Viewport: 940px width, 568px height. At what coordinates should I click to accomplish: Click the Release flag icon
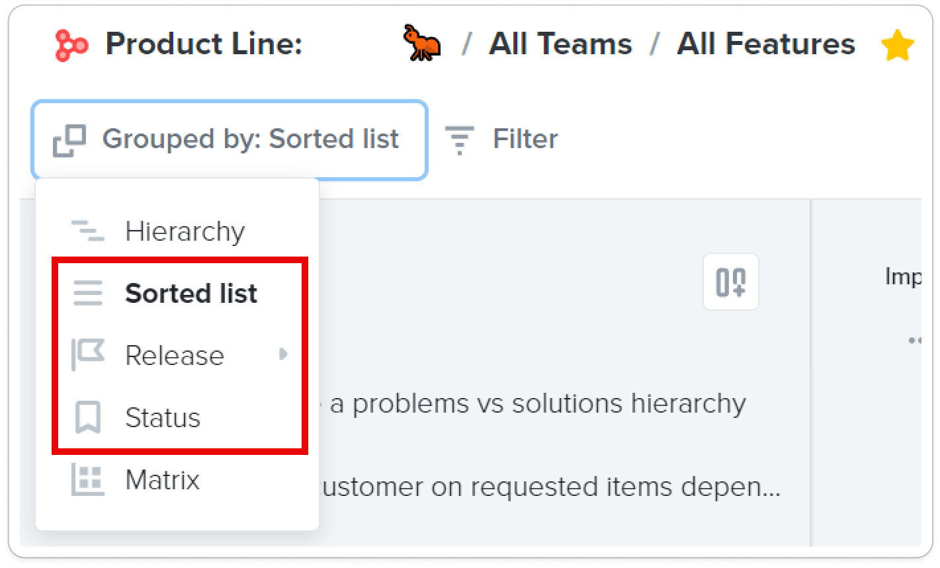click(x=87, y=355)
